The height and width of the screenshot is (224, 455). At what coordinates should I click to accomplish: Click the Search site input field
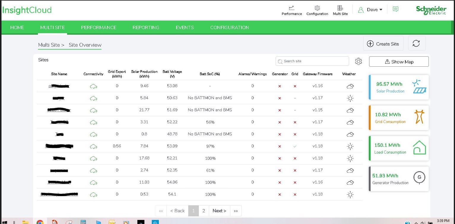pyautogui.click(x=312, y=61)
